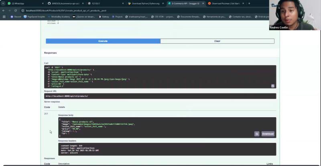
Task: Switch to the Download Postman tab
Action: pos(225,4)
